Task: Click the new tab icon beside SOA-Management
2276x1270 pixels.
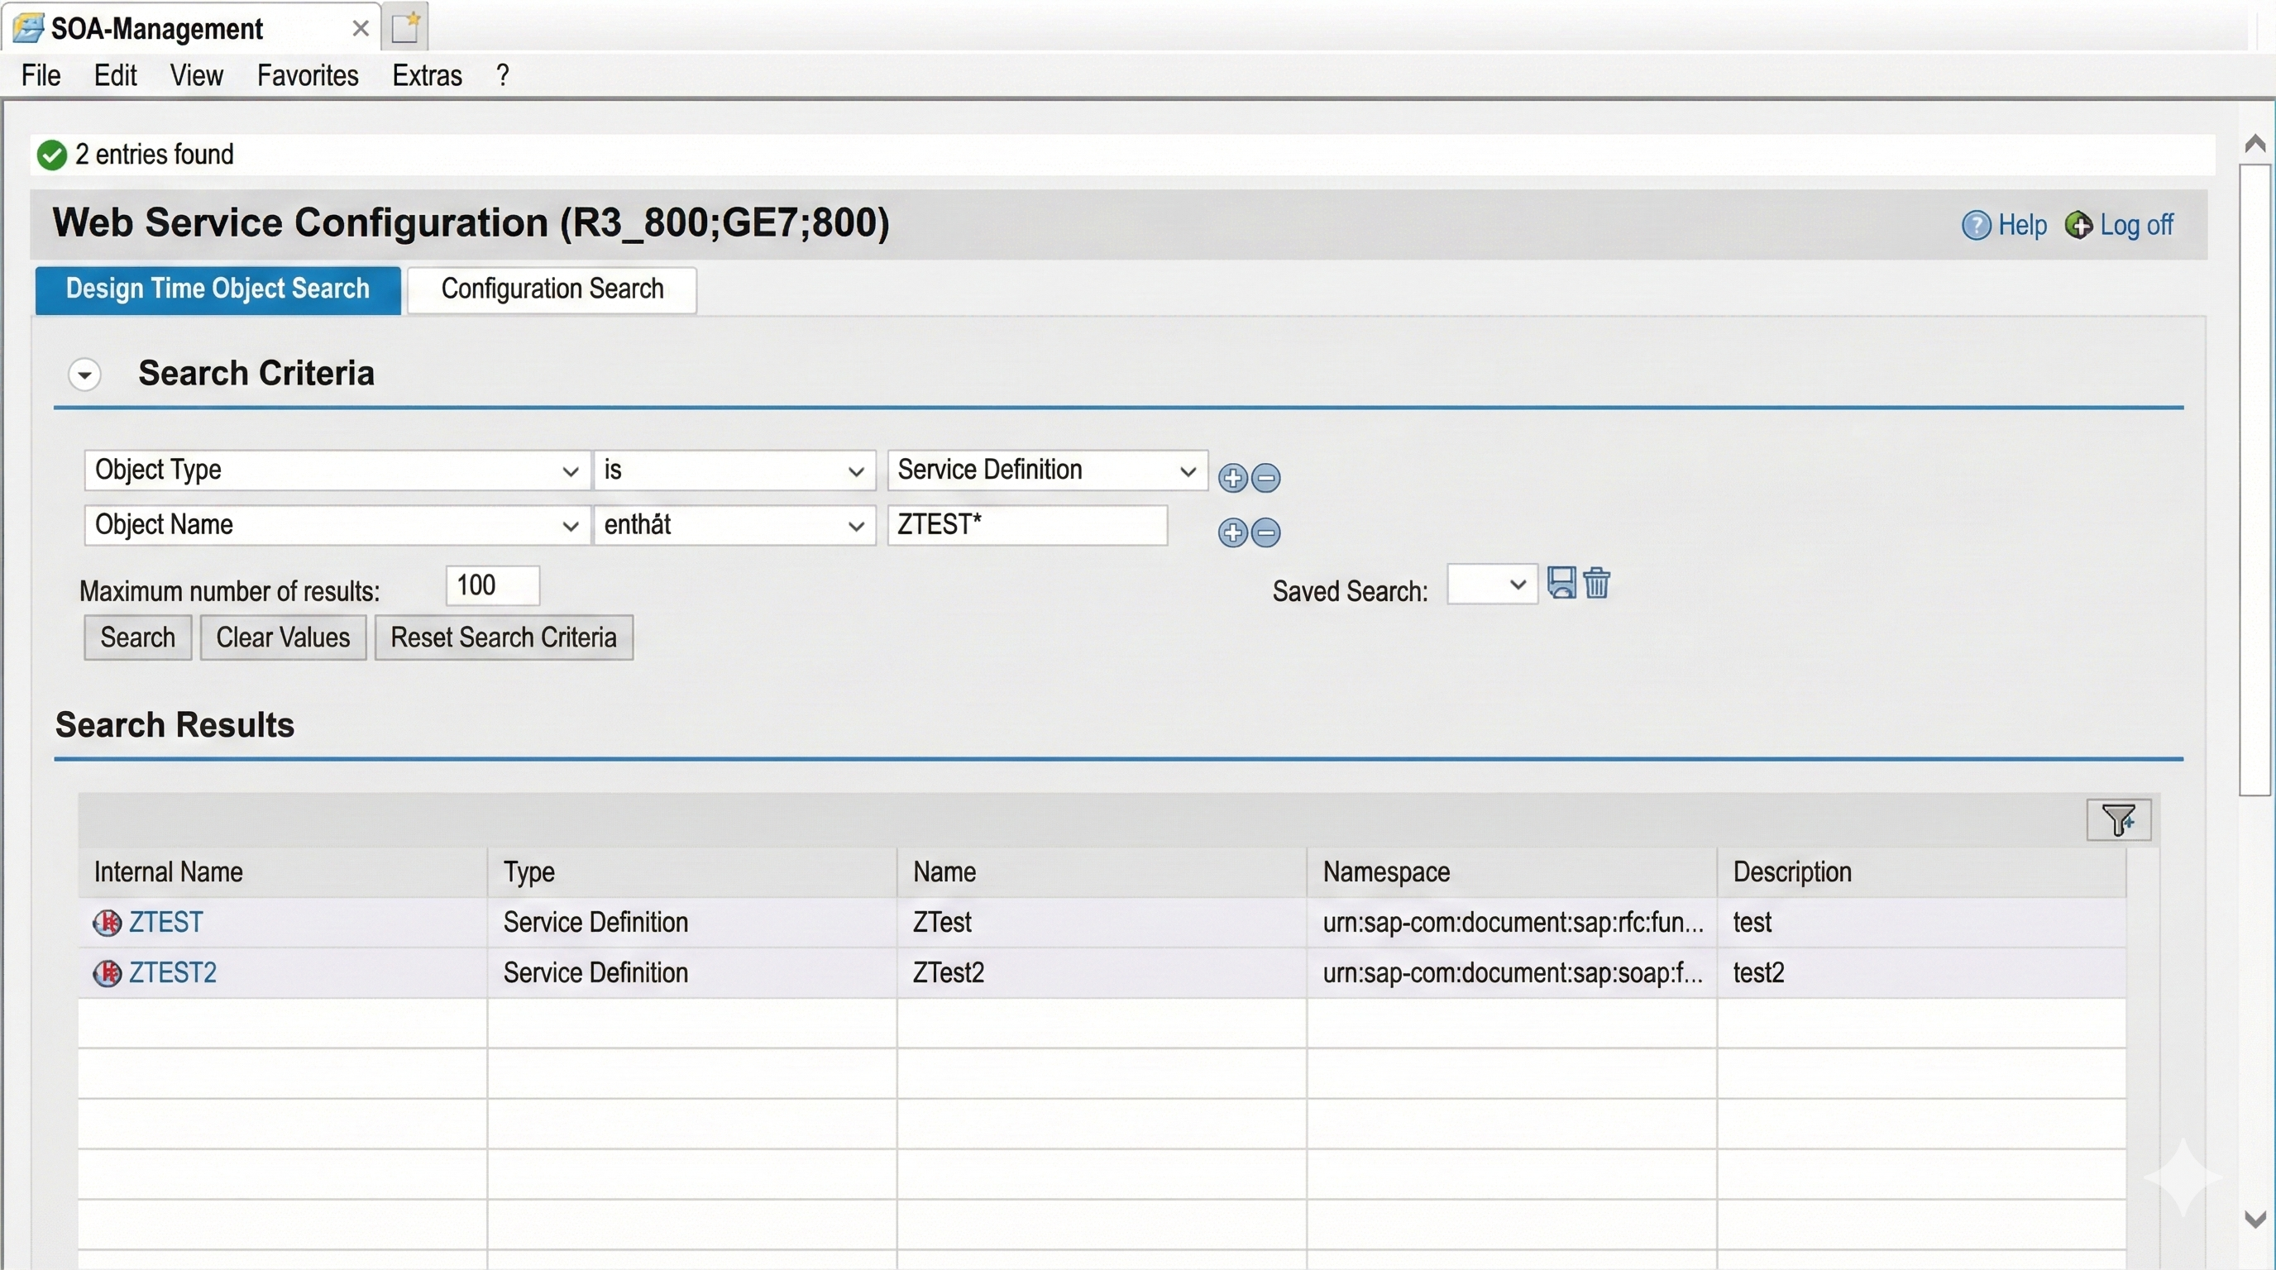Action: coord(405,27)
